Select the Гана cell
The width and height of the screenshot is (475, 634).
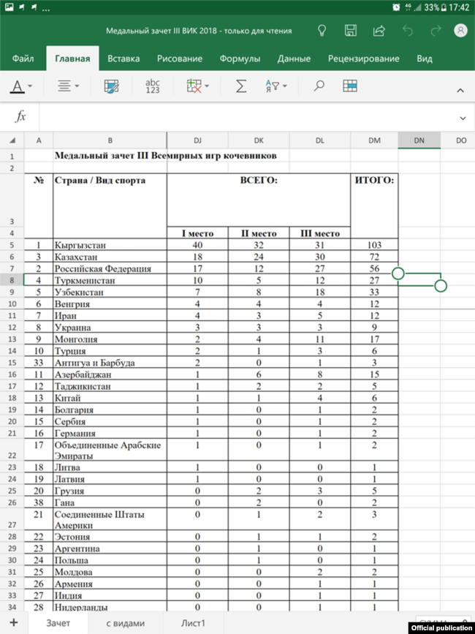click(110, 502)
